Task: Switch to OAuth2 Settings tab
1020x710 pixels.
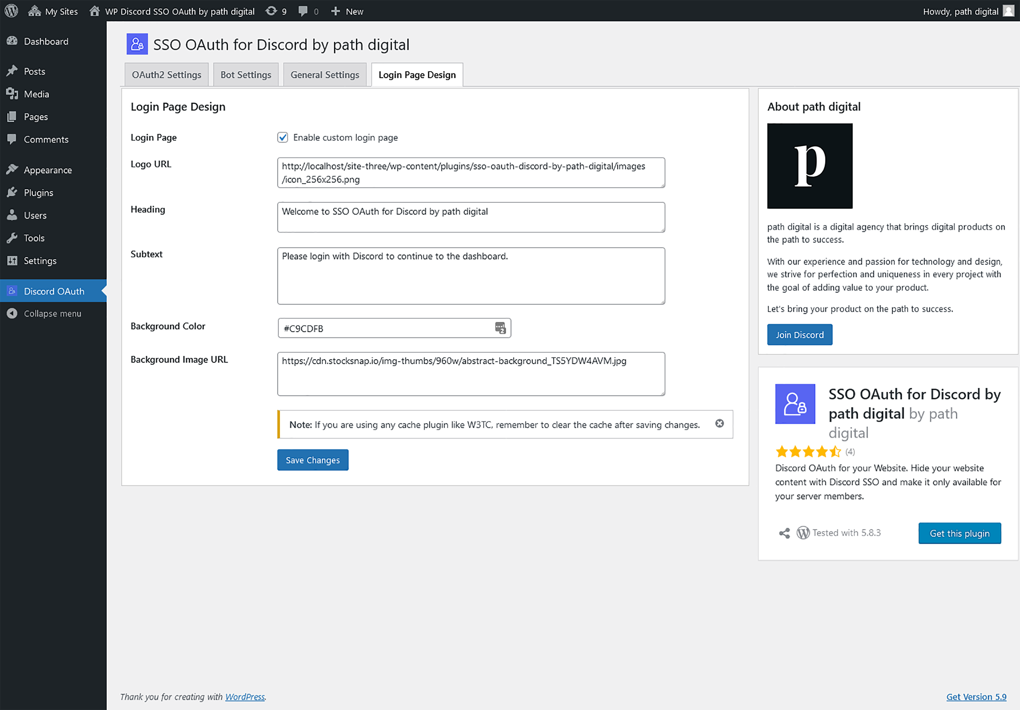Action: [x=167, y=75]
